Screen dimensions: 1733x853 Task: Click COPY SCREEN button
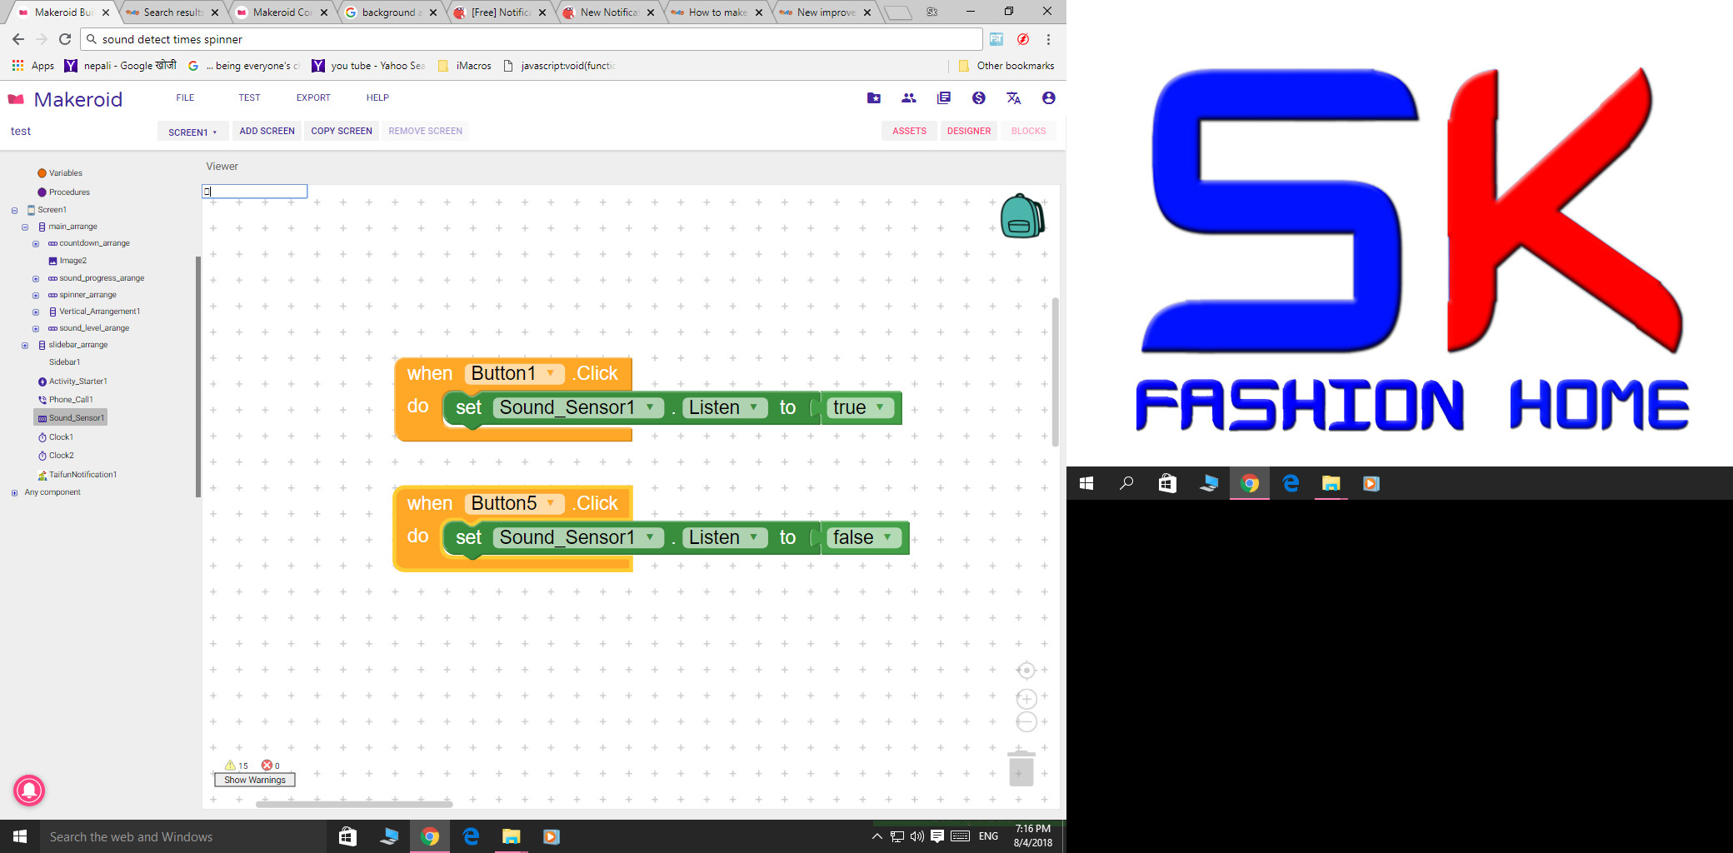[342, 131]
